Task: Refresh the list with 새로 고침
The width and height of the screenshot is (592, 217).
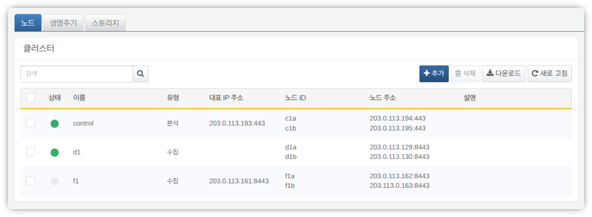Action: click(549, 74)
